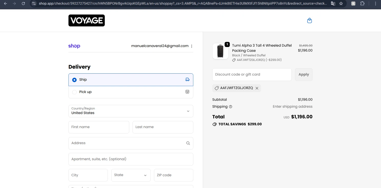The height and width of the screenshot is (188, 381).
Task: Click the translate page icon
Action: (333, 4)
